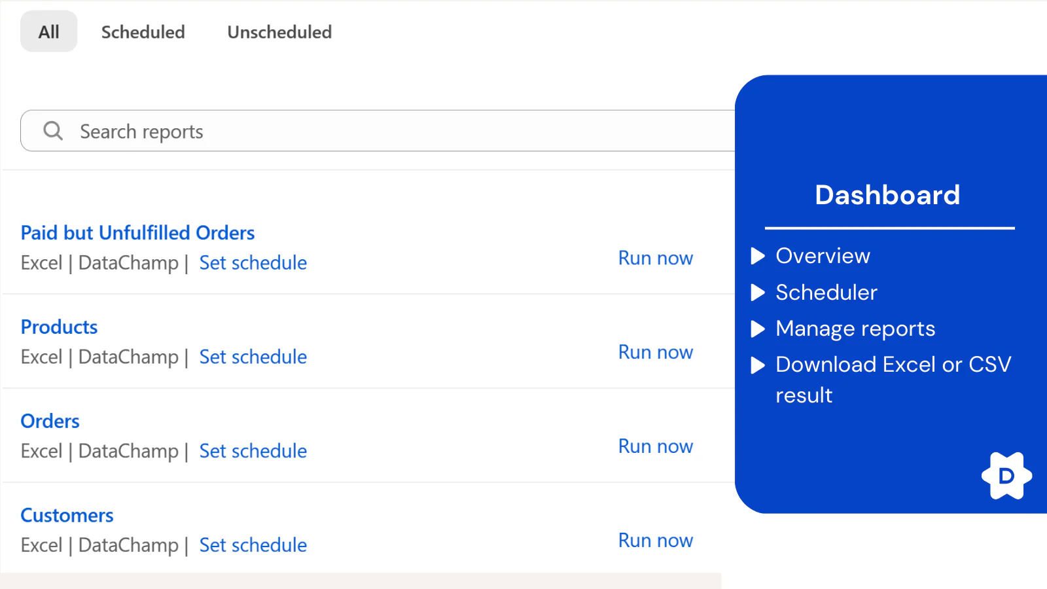This screenshot has height=589, width=1047.
Task: Run the Customers report now
Action: pyautogui.click(x=655, y=541)
